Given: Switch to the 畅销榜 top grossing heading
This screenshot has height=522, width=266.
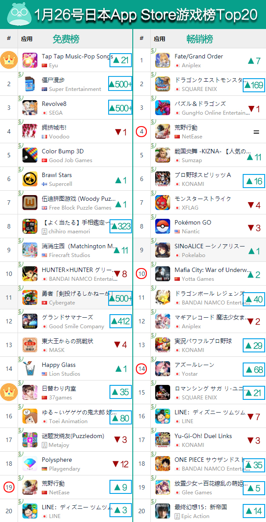Looking at the screenshot, I should coord(200,39).
